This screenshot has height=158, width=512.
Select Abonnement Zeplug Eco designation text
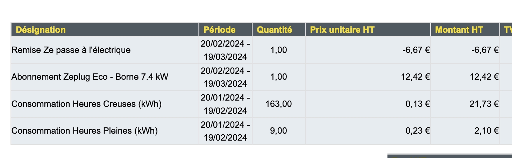coord(90,77)
